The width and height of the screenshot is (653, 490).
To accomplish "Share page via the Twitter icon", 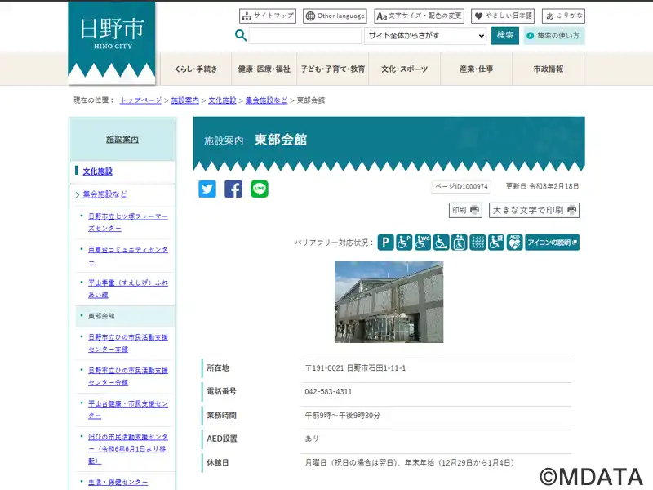I will coord(207,189).
